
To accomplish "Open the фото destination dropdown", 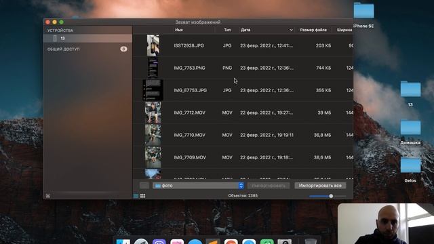I will 198,186.
